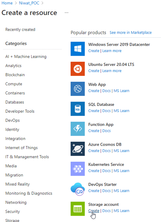
Task: Click the SQL Database product icon
Action: pyautogui.click(x=78, y=109)
